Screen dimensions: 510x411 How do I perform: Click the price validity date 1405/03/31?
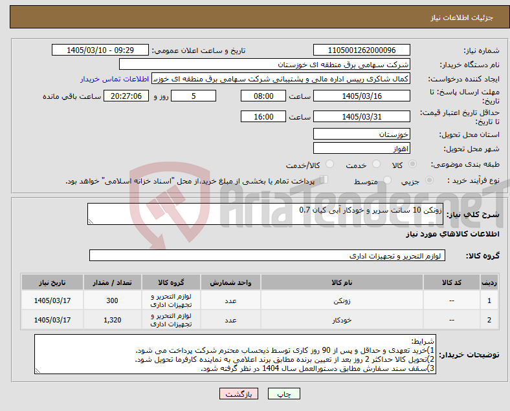(x=361, y=116)
